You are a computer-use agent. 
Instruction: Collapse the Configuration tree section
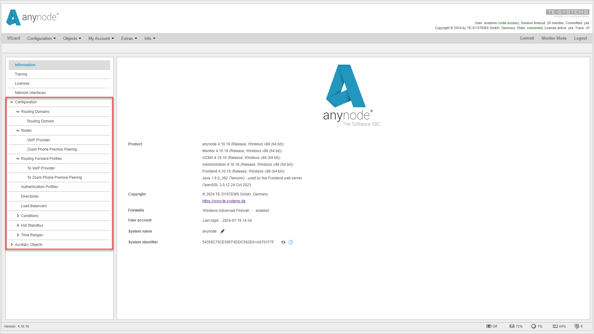pos(12,102)
